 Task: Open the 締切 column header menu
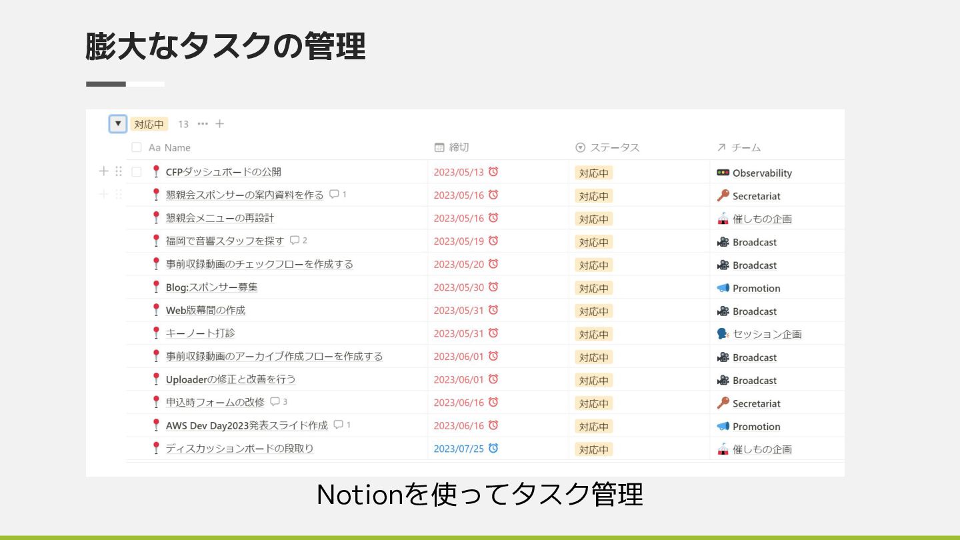pos(459,147)
